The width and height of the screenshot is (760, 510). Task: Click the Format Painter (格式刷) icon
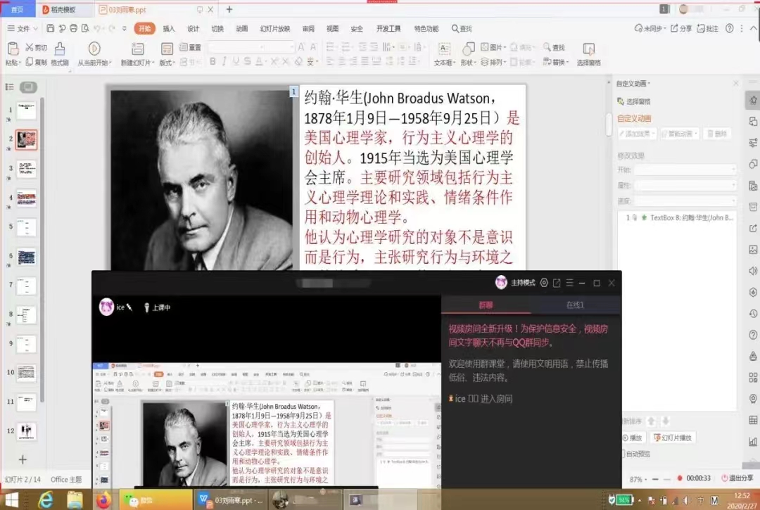point(60,49)
